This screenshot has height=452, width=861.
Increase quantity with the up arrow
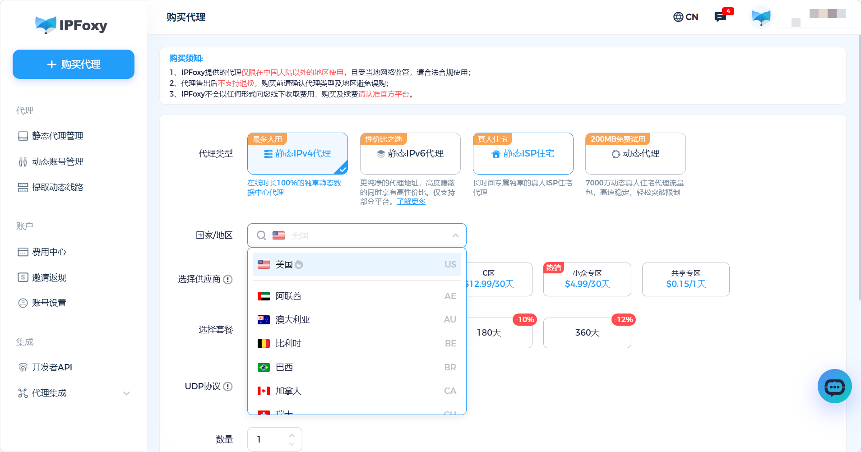point(292,435)
